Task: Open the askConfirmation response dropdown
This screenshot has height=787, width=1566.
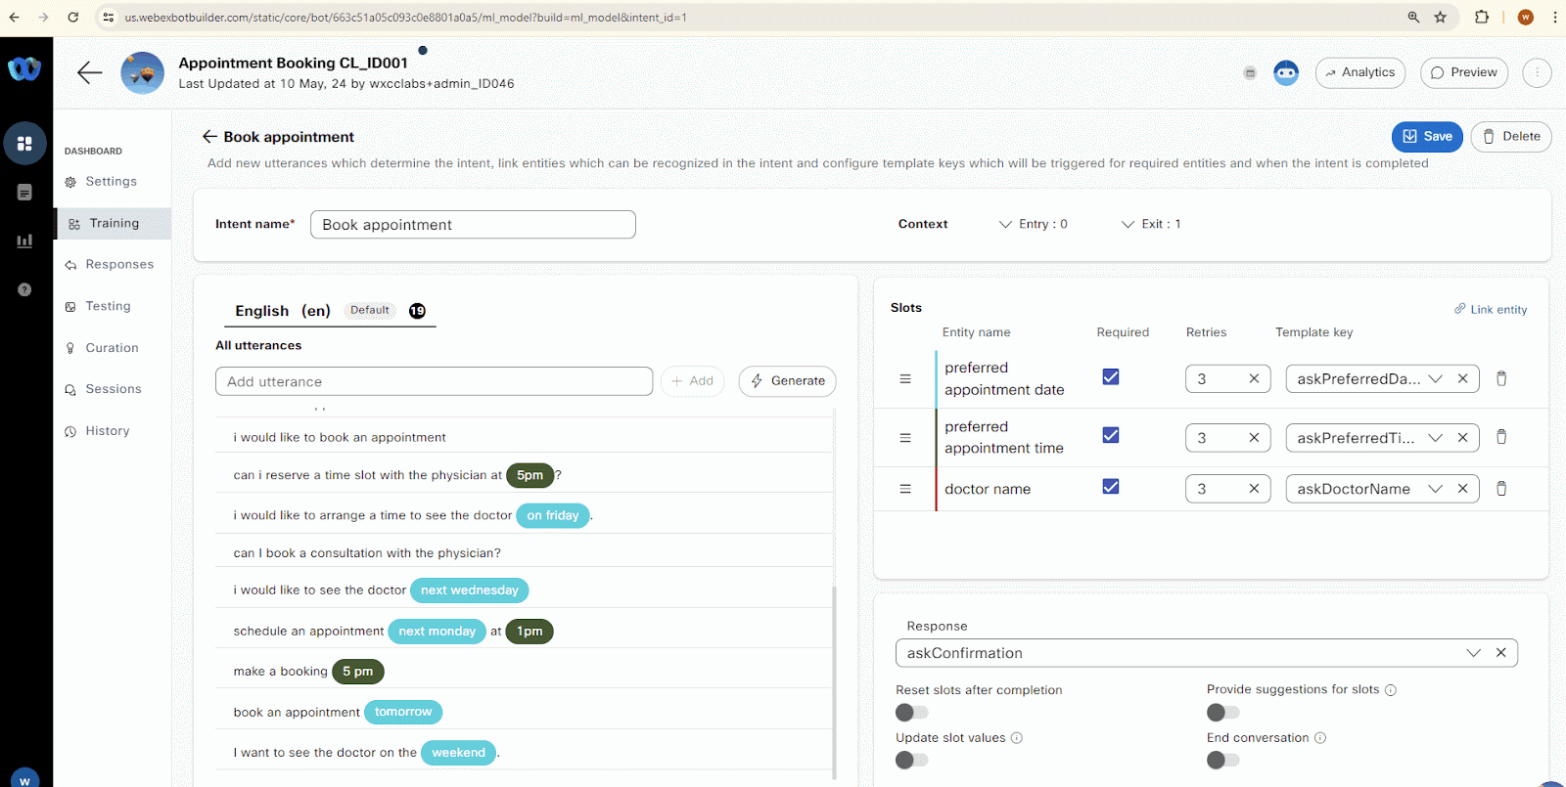Action: point(1473,653)
